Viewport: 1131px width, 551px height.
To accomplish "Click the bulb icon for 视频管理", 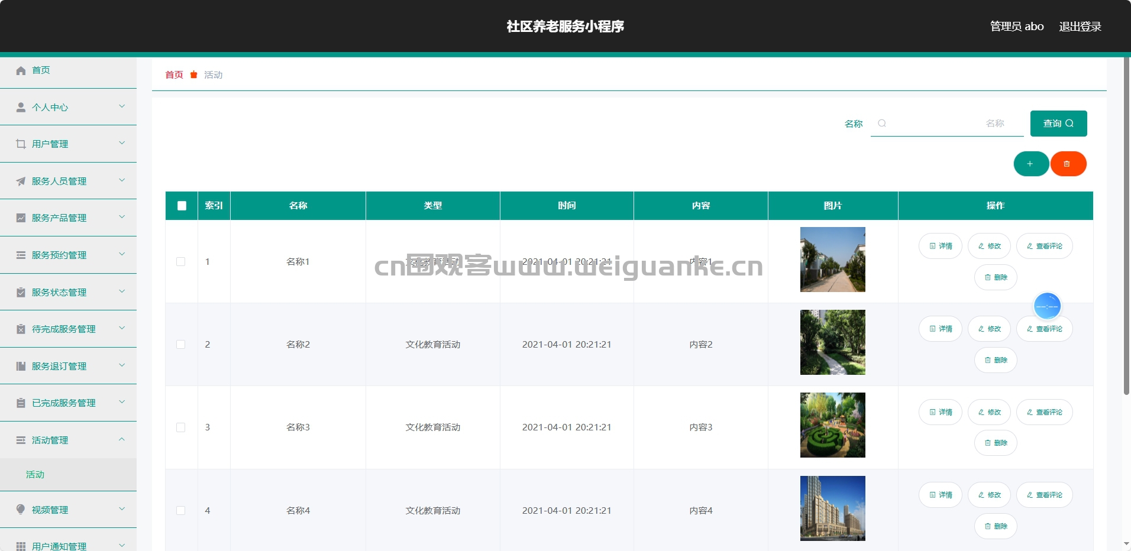I will [21, 509].
